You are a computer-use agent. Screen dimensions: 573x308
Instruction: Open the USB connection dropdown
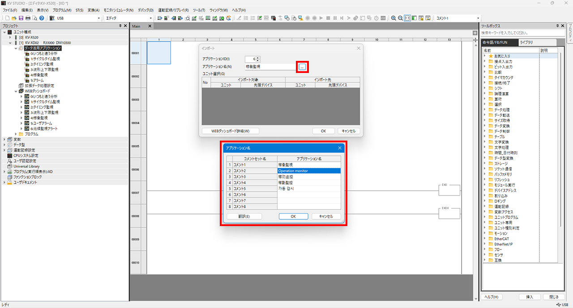tap(99, 18)
